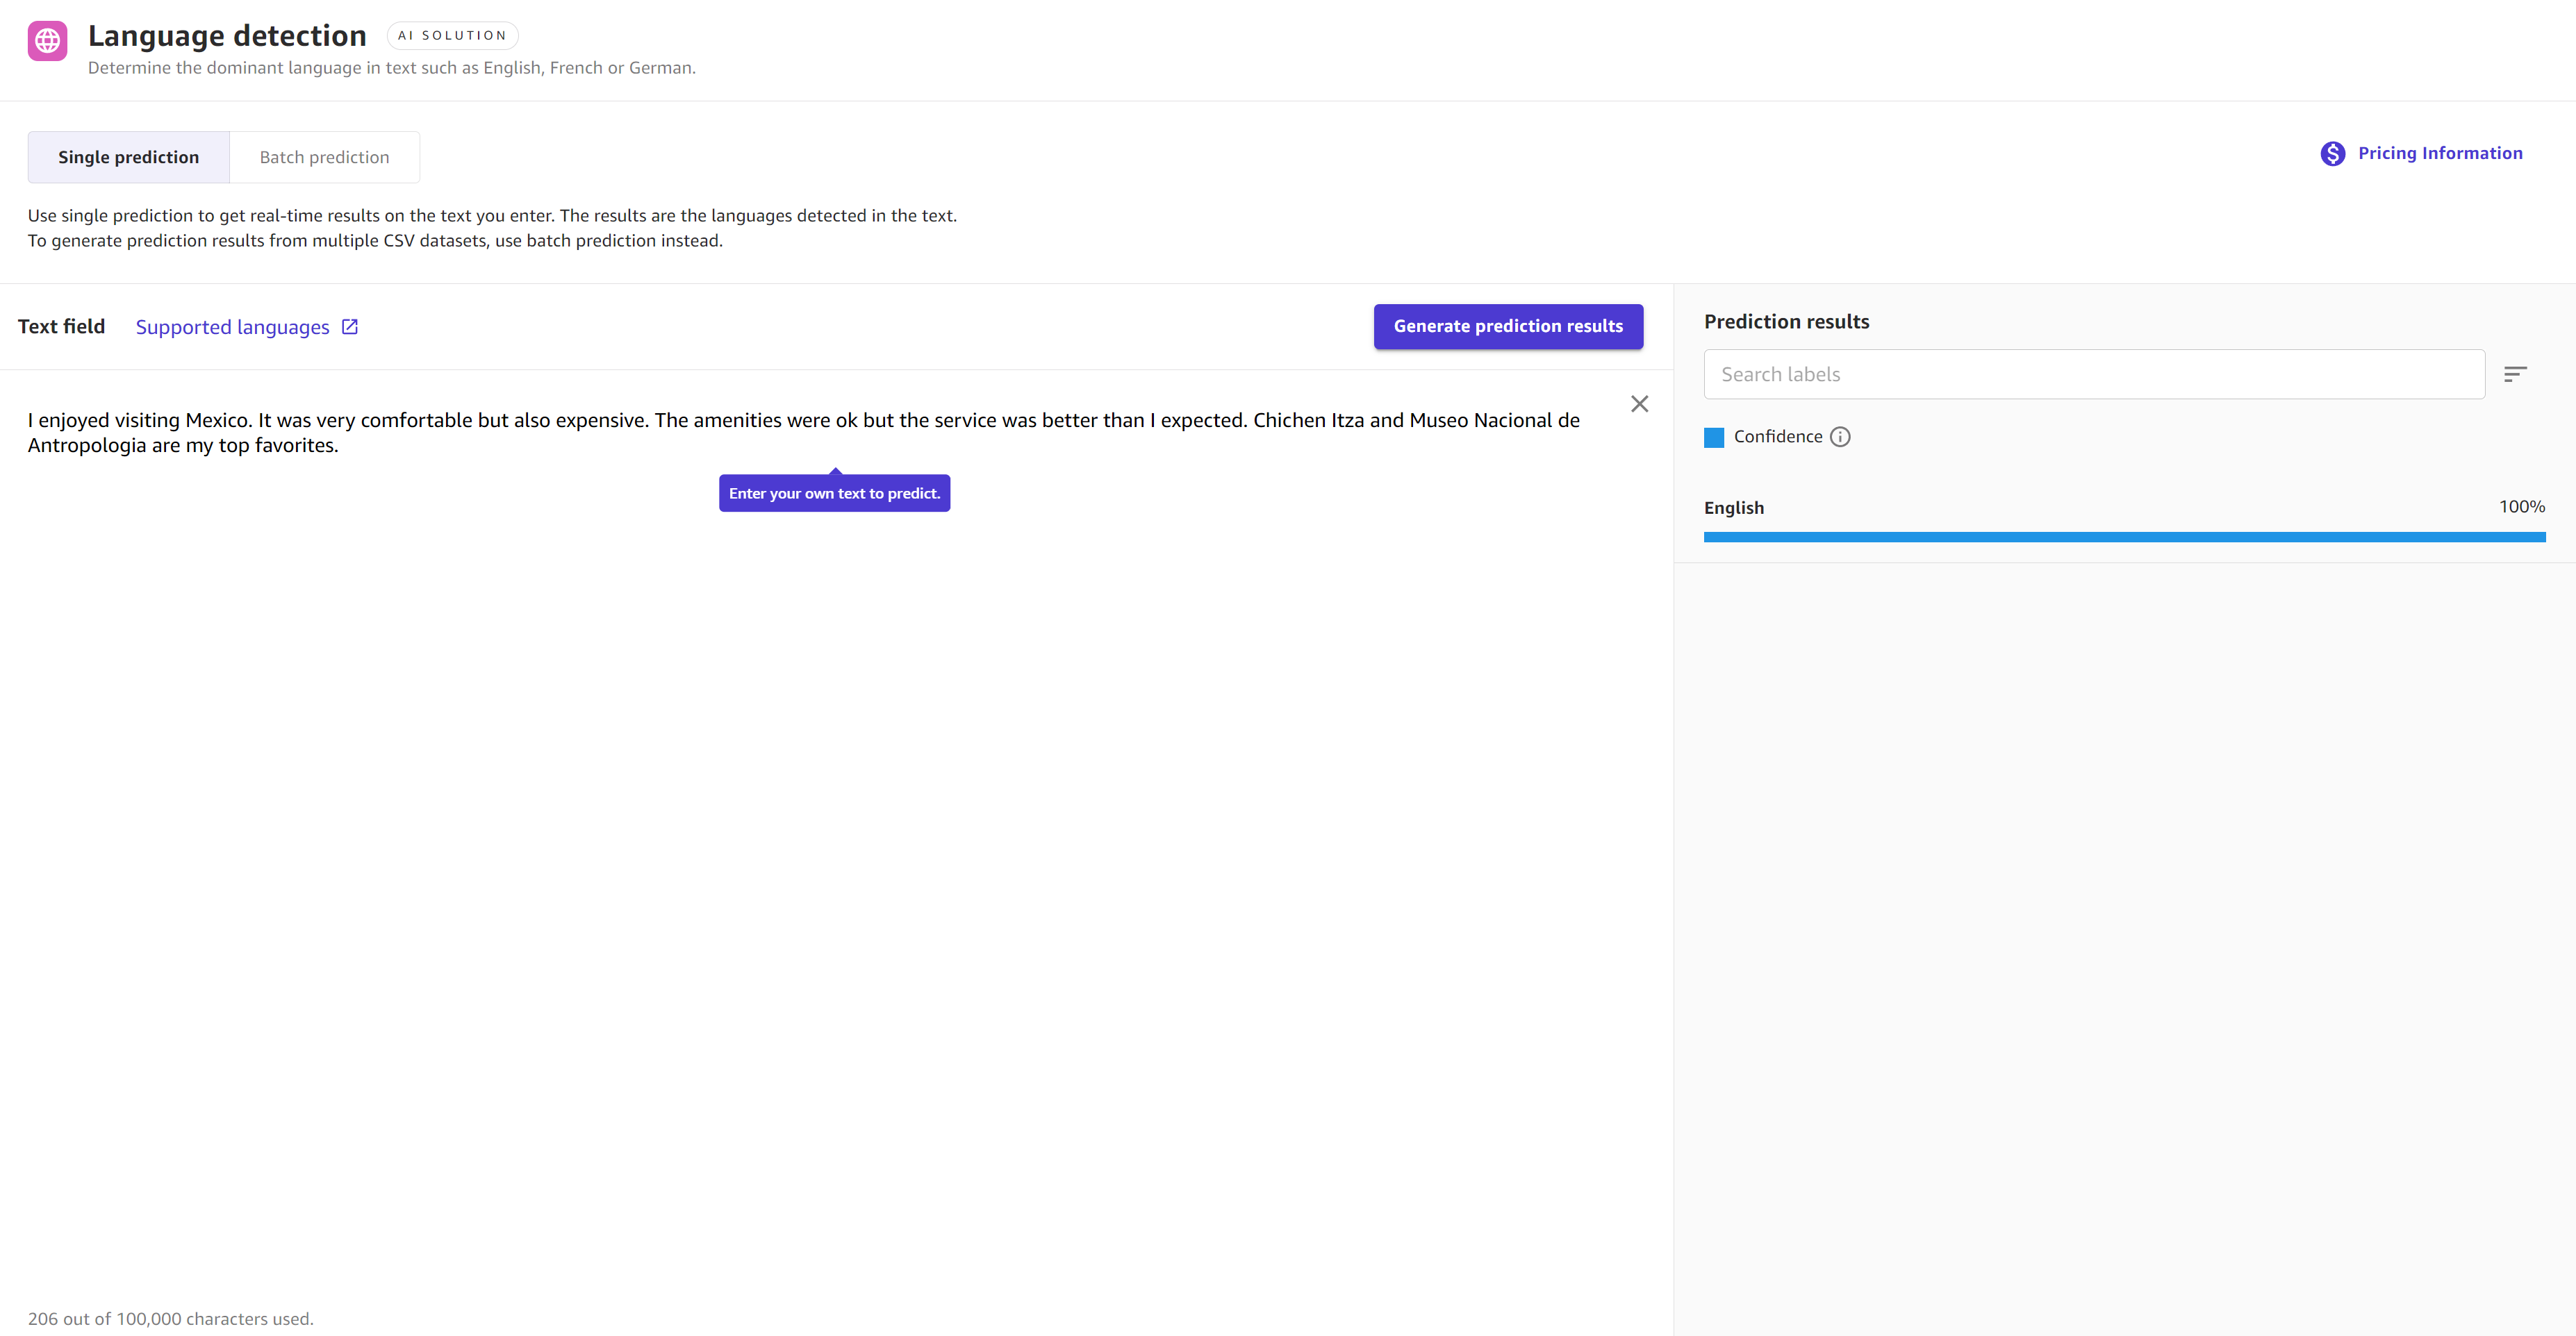
Task: Click the sort/filter icon in Prediction results
Action: [x=2516, y=374]
